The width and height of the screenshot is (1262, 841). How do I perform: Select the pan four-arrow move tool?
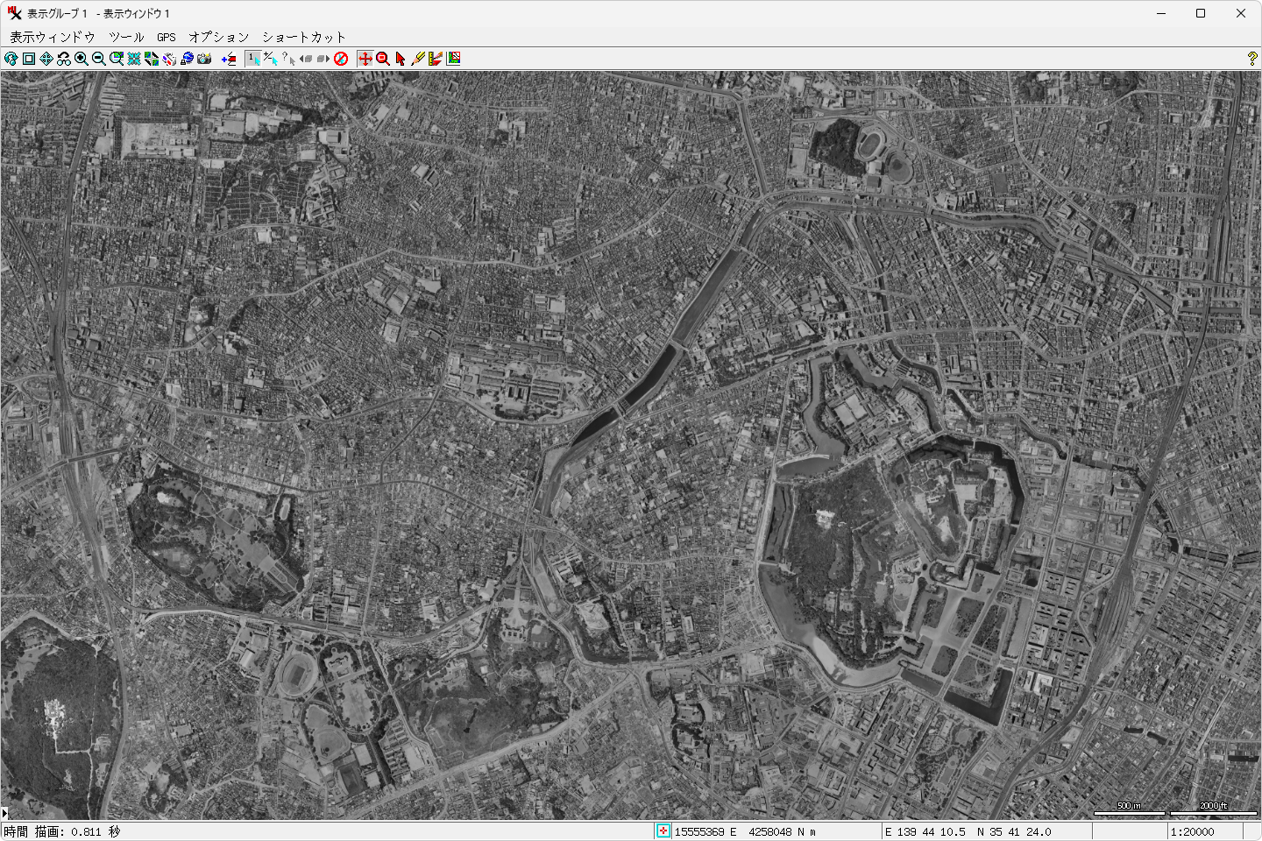tap(46, 59)
